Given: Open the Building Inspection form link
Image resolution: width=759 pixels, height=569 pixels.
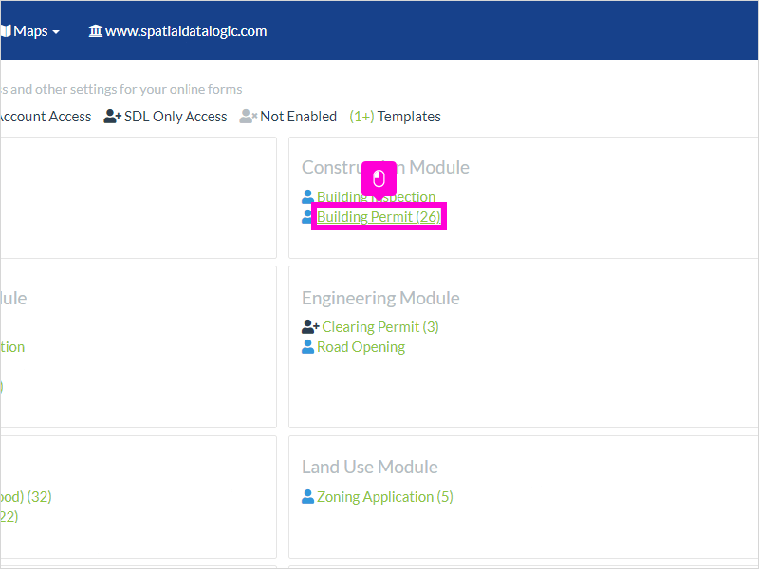Looking at the screenshot, I should [376, 196].
